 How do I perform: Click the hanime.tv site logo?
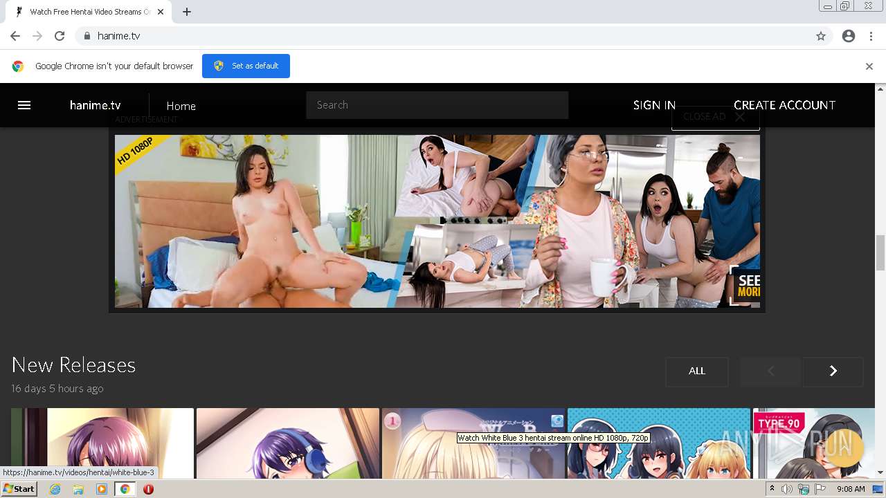(x=96, y=105)
